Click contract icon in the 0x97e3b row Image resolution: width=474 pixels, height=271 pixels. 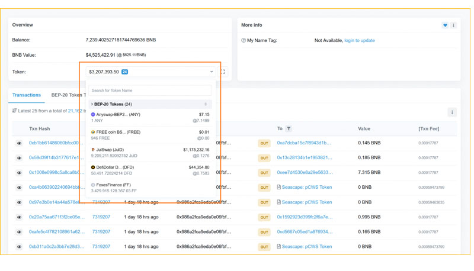(x=278, y=202)
